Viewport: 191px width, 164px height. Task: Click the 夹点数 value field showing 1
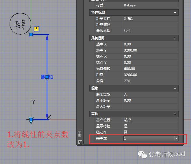click(x=149, y=138)
